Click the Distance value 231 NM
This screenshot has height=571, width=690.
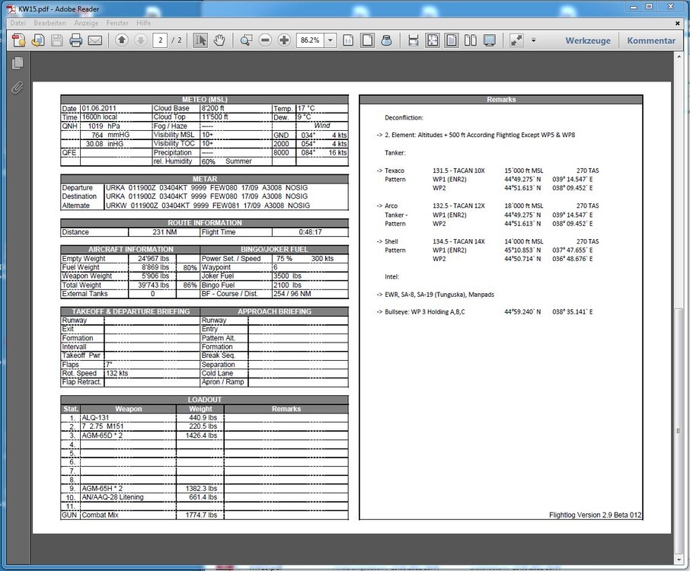point(165,232)
